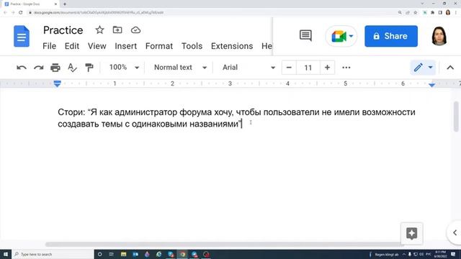Open the 100% zoom dropdown

(x=124, y=68)
